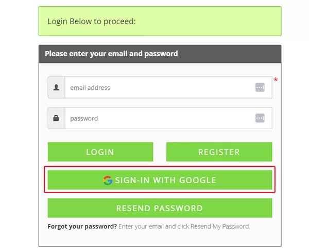The image size is (309, 251).
Task: Click the user silhouette icon beside email
Action: pyautogui.click(x=56, y=87)
